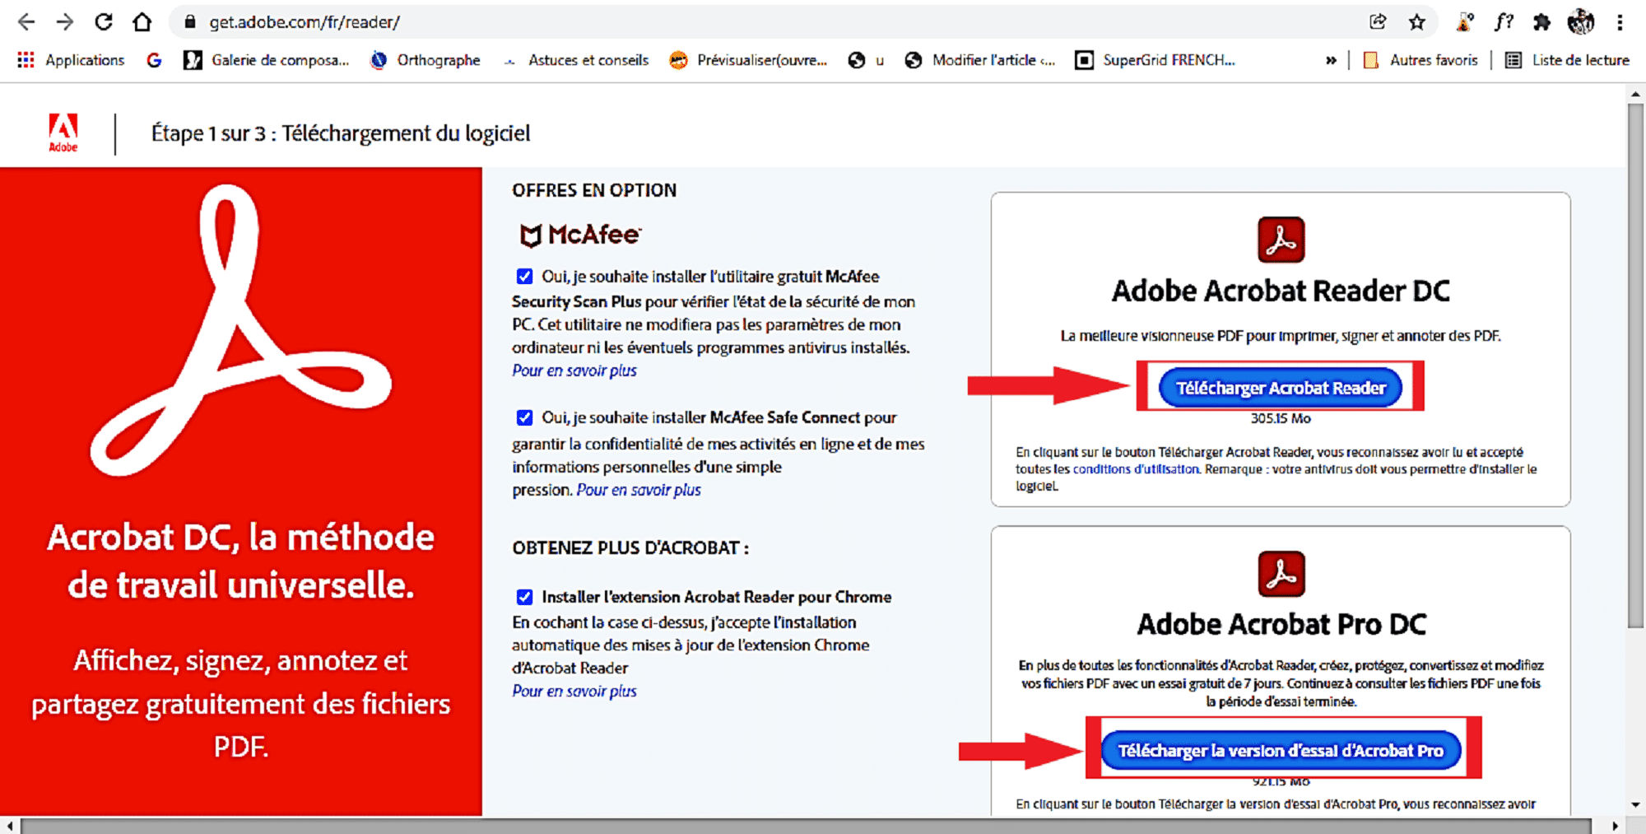
Task: Click Télécharger Acrobat Reader button
Action: [x=1281, y=388]
